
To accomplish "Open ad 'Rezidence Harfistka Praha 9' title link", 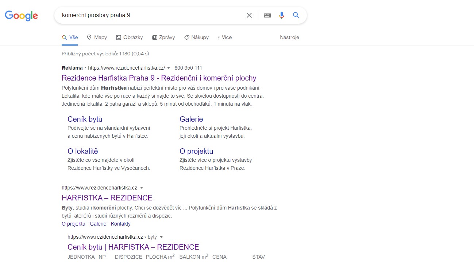I will click(x=159, y=78).
